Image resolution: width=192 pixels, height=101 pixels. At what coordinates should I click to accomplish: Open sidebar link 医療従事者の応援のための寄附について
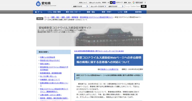click(x=54, y=84)
